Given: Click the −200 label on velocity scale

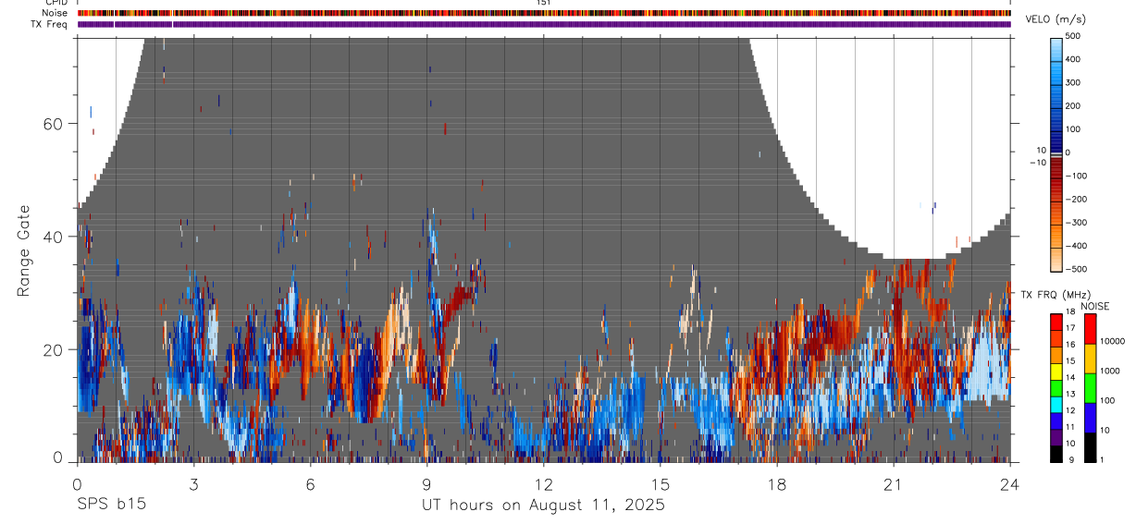Looking at the screenshot, I should [1078, 199].
